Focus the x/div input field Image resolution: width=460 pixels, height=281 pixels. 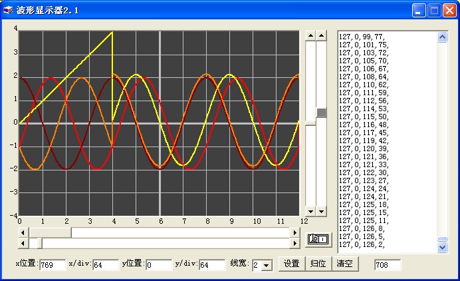coord(106,265)
